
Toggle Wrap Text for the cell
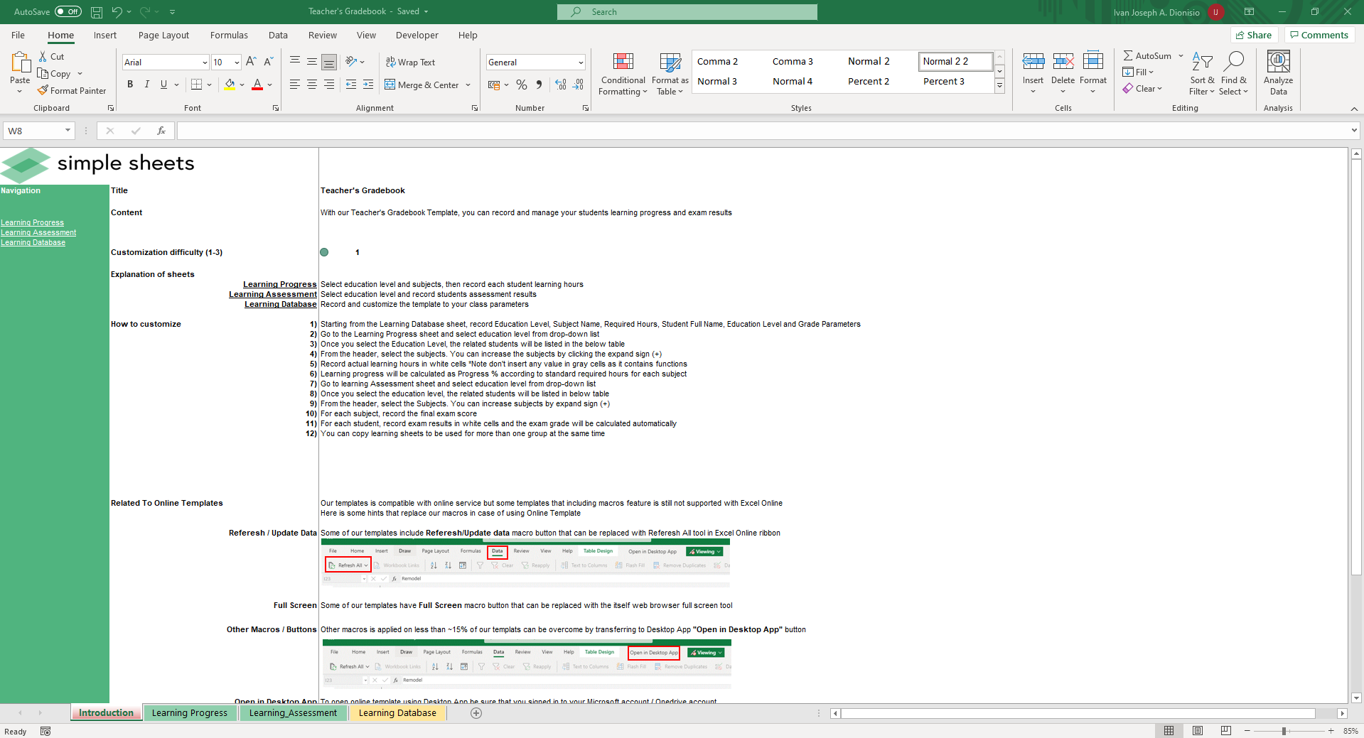pyautogui.click(x=411, y=63)
